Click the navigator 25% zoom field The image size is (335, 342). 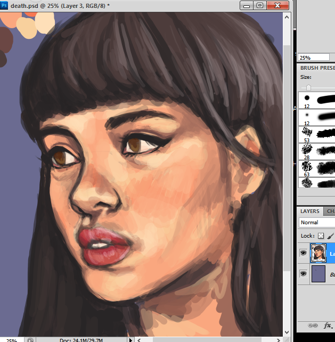314,58
